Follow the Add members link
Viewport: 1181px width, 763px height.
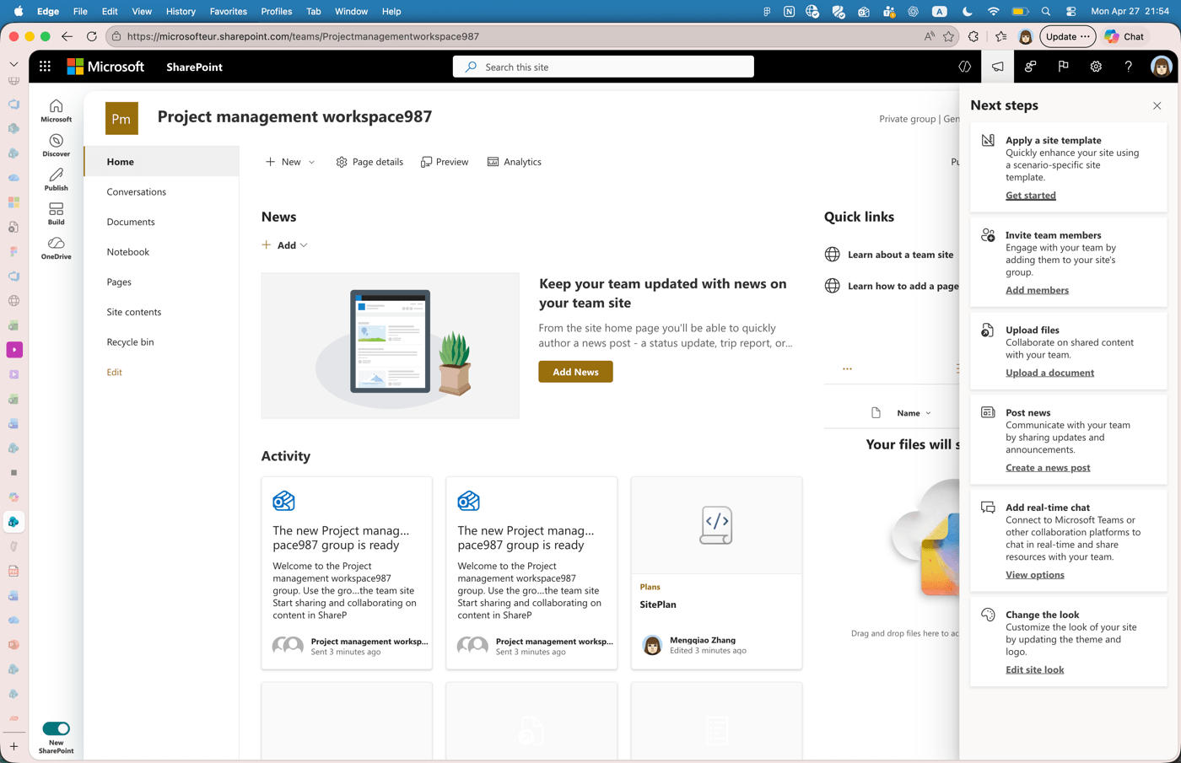coord(1037,290)
